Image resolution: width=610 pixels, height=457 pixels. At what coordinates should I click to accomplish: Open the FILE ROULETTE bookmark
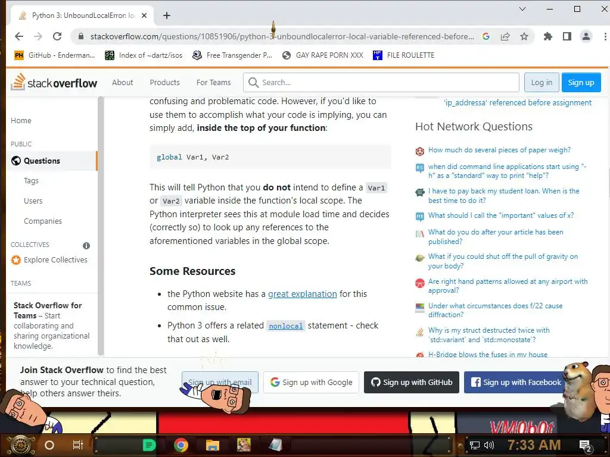pyautogui.click(x=403, y=55)
